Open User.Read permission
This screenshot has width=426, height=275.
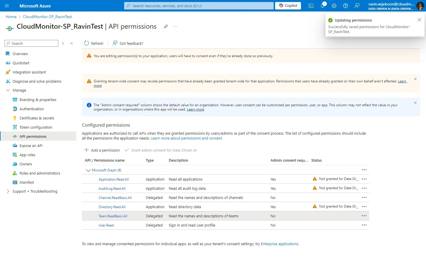click(x=106, y=225)
